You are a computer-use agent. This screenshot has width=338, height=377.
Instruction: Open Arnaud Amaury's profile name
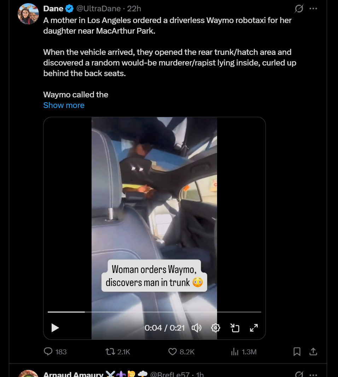(73, 374)
